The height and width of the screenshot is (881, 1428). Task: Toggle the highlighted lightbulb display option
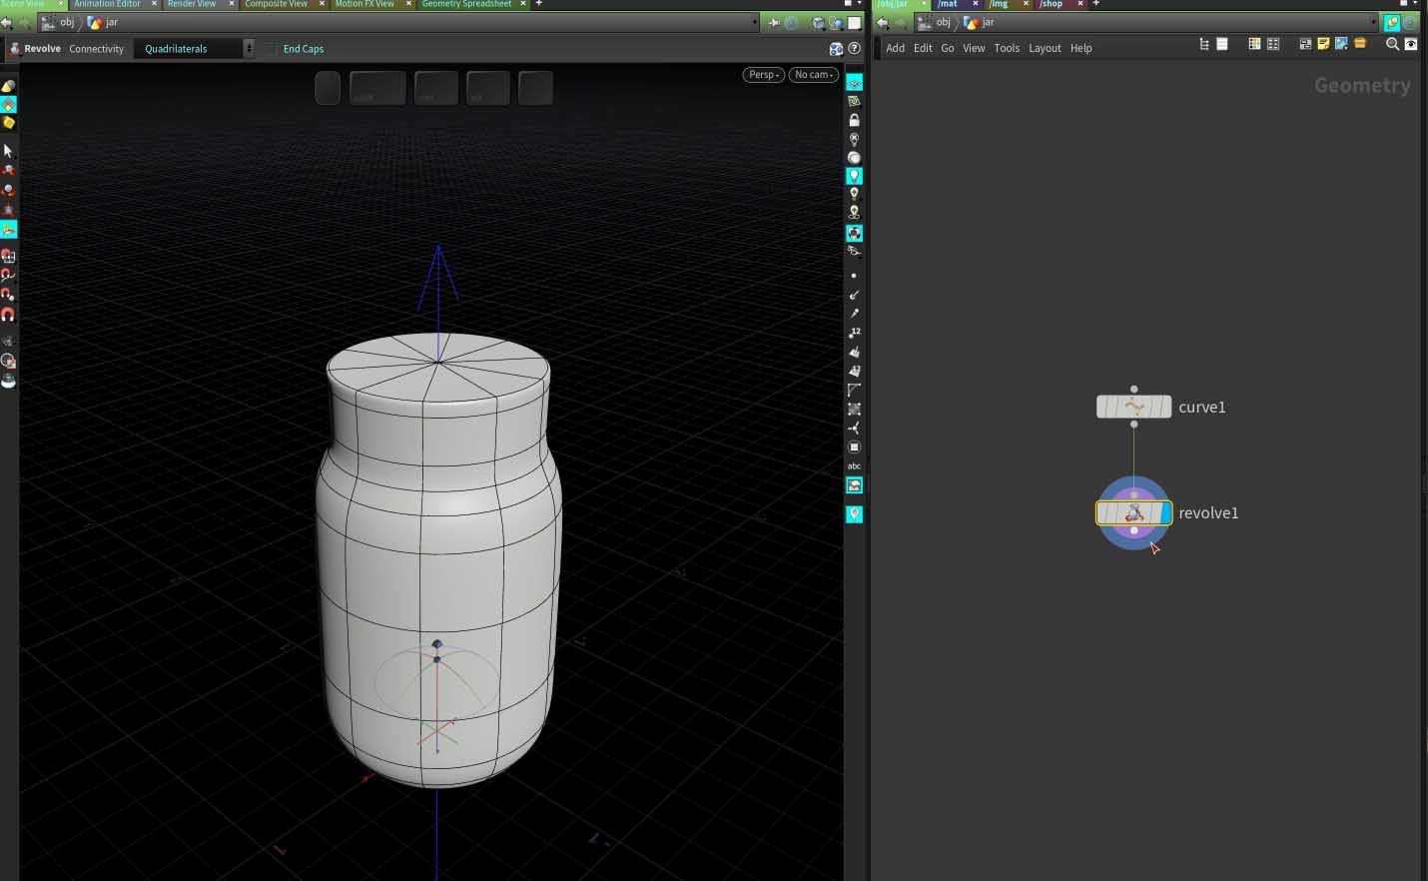pyautogui.click(x=854, y=176)
